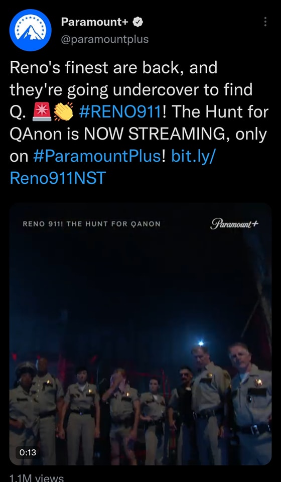
Task: Click the RENO 911! THE HUNT FOR QANON caption
Action: click(x=91, y=224)
